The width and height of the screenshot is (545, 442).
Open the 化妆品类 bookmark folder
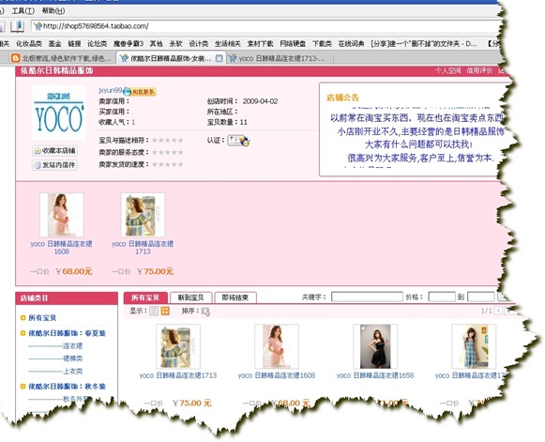29,44
